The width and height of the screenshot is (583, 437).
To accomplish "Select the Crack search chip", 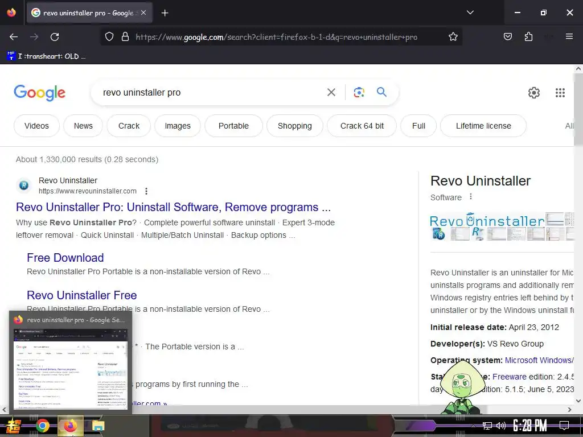I will pyautogui.click(x=129, y=126).
